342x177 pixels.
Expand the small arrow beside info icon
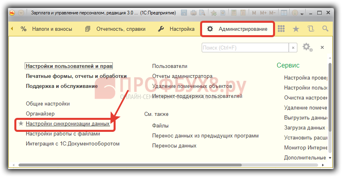coord(302,14)
